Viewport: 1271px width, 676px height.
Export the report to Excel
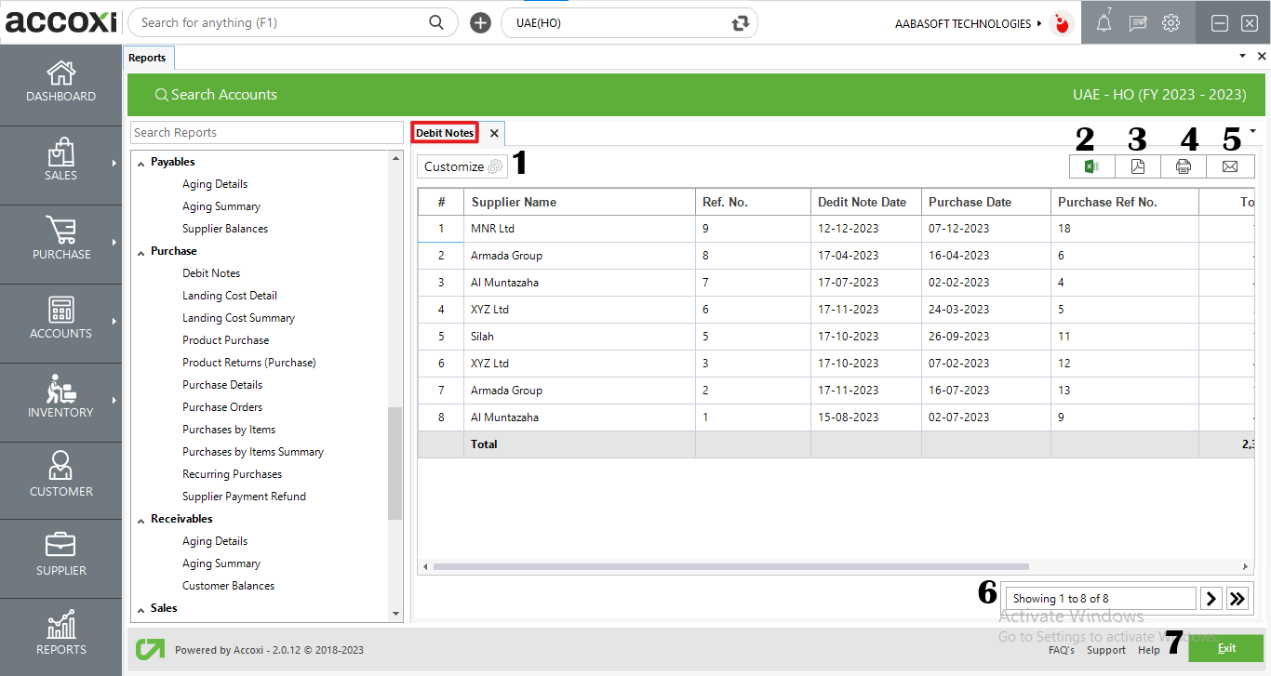1091,166
